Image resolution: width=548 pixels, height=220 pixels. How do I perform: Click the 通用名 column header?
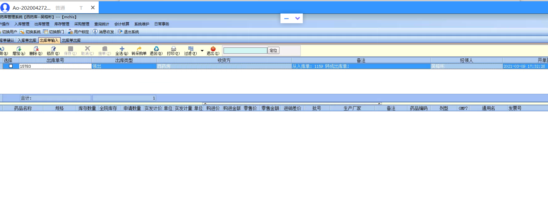click(x=488, y=108)
